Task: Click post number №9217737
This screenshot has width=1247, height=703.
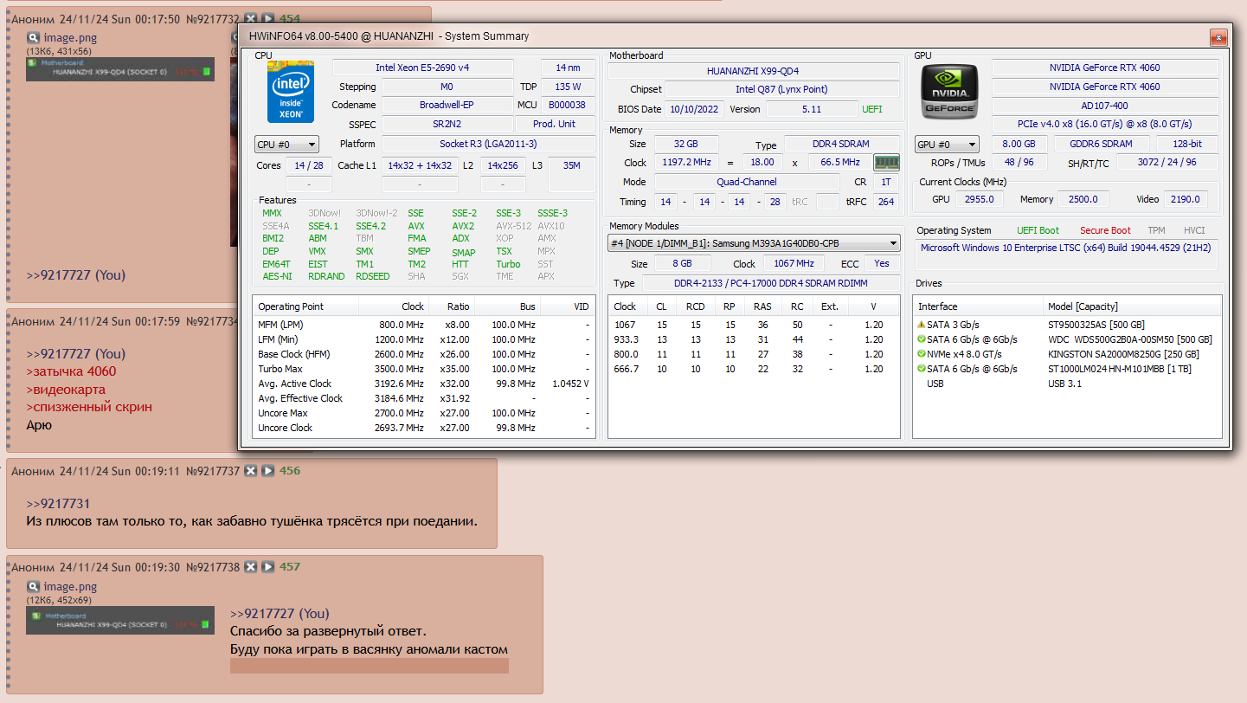Action: [x=213, y=472]
